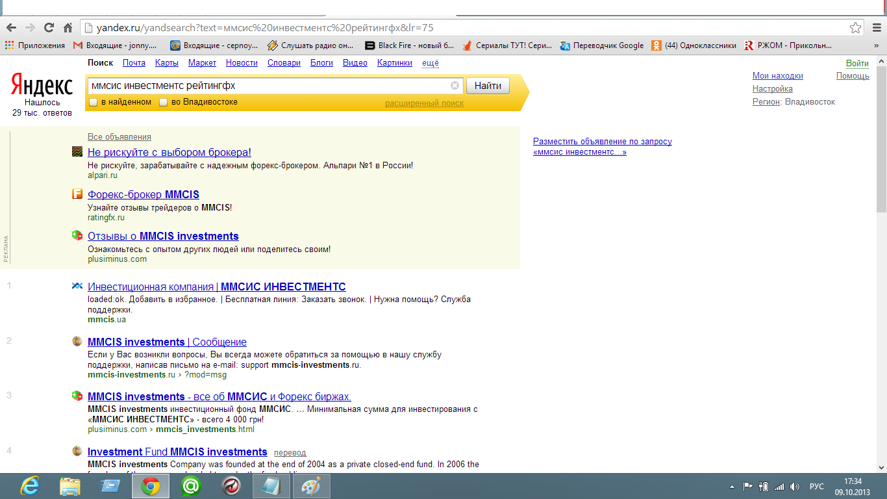
Task: Open the Форекс-брокер MMCIS ad
Action: click(x=144, y=194)
